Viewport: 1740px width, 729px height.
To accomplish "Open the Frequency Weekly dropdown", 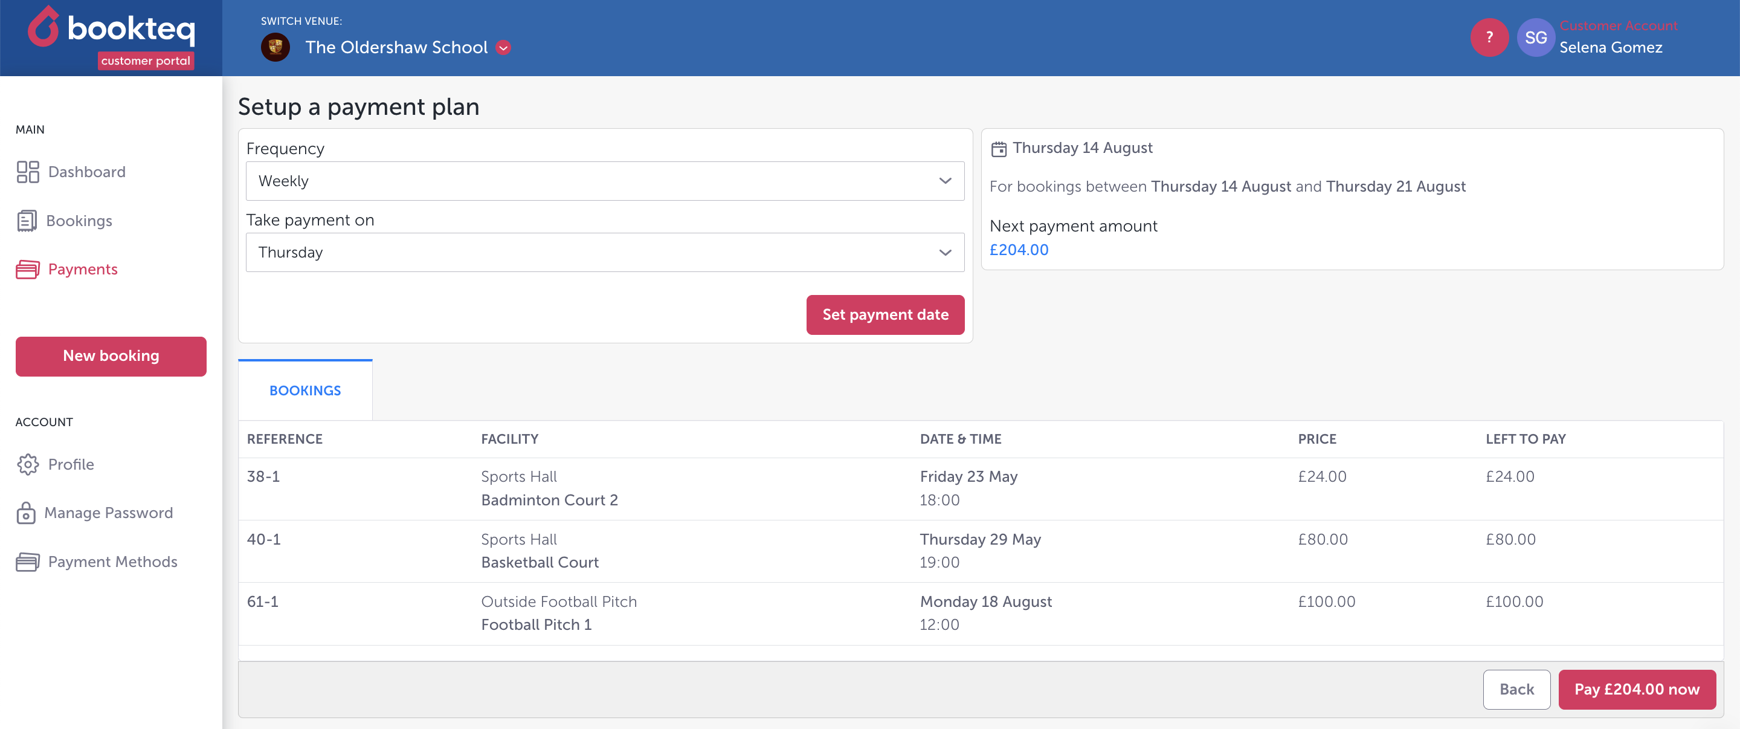I will [605, 181].
